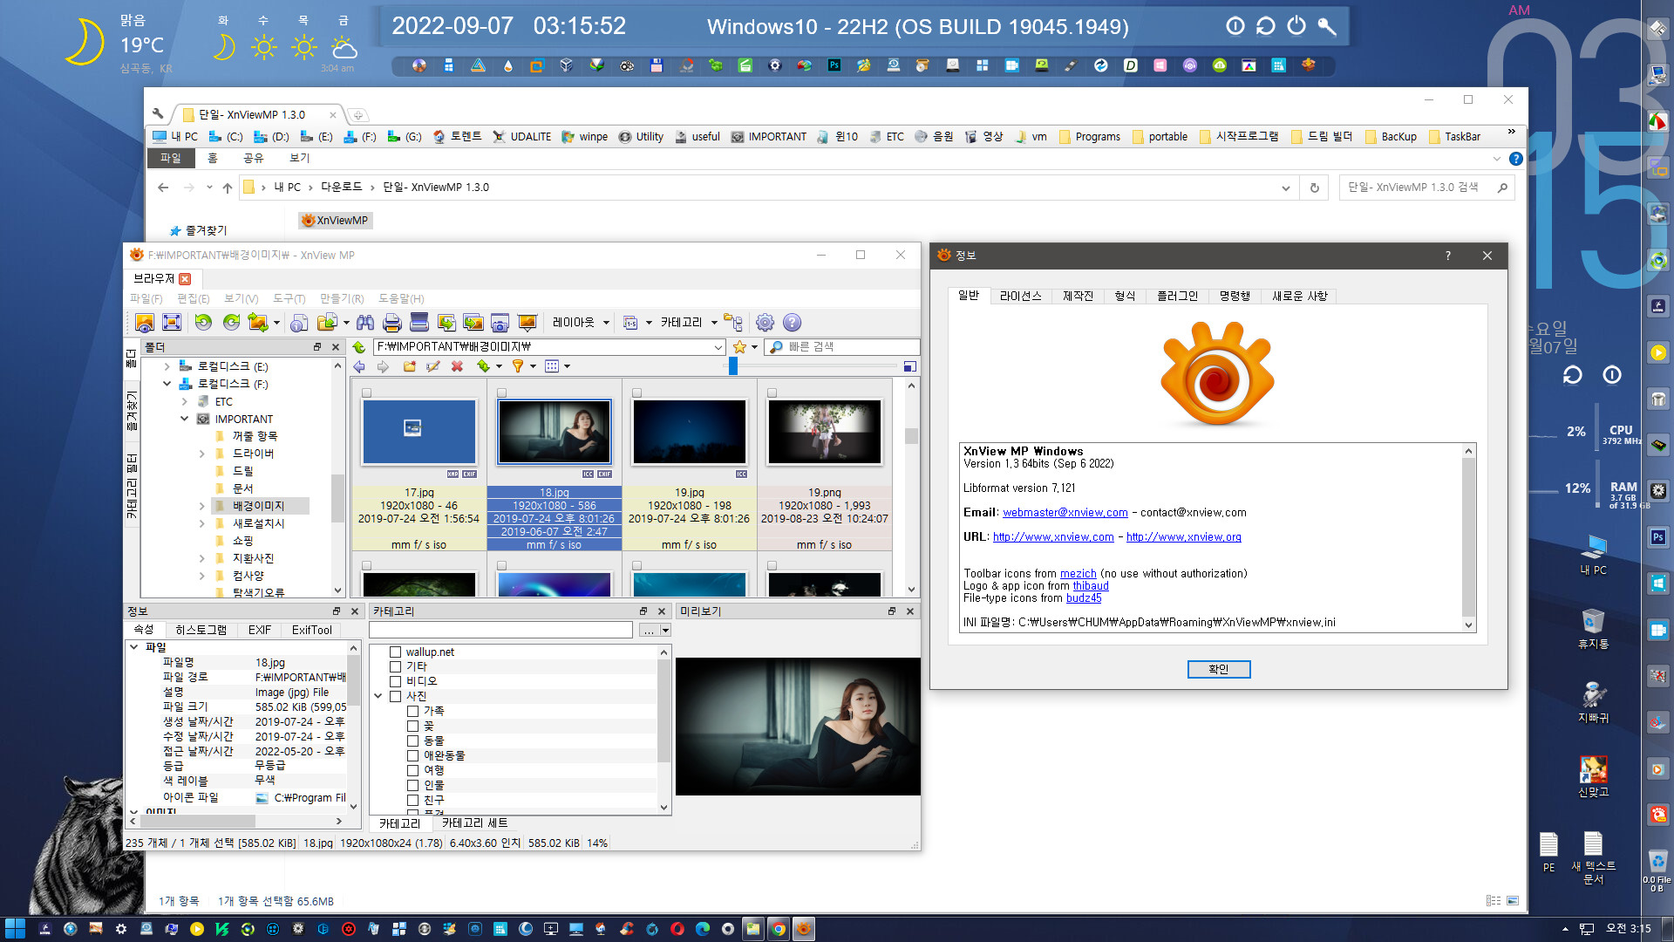
Task: Click the binoculars search icon
Action: pyautogui.click(x=365, y=323)
